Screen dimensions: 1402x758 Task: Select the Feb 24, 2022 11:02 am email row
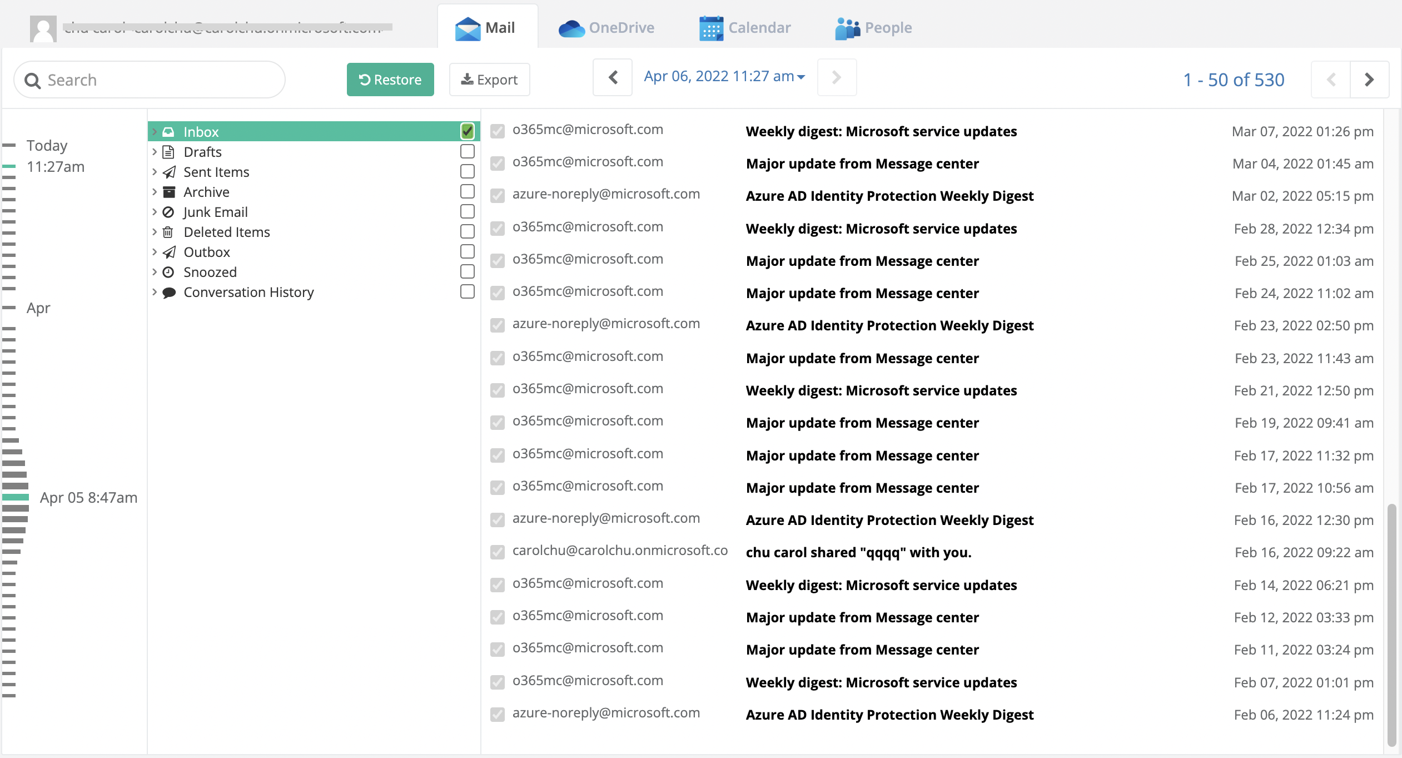[x=932, y=293]
